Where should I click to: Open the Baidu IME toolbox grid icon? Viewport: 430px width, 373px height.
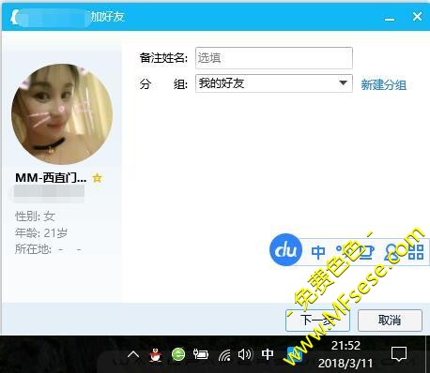pos(416,252)
